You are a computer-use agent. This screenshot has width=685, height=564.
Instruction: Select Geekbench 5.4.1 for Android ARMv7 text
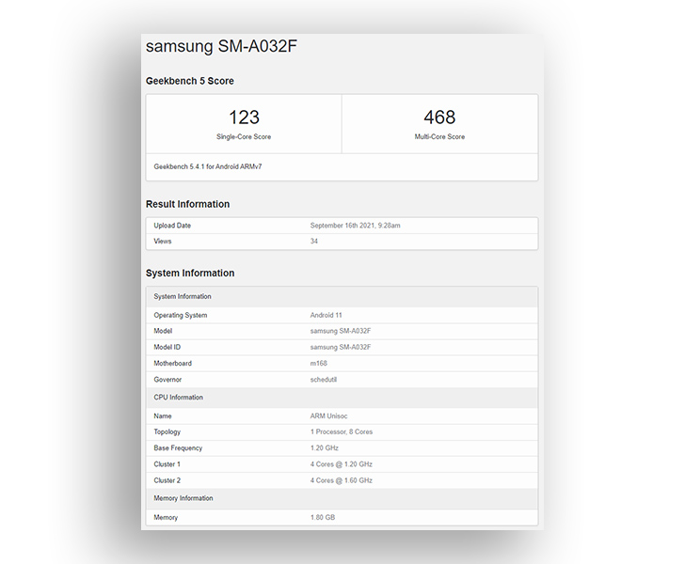coord(208,166)
